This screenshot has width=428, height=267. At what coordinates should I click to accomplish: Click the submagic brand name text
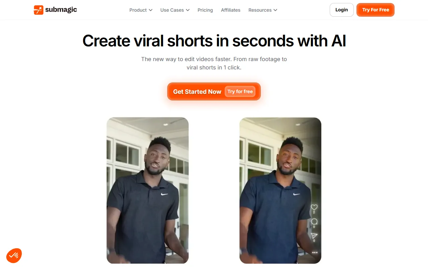click(61, 10)
